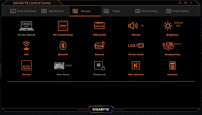202x115 pixels.
Task: Toggle the WiFi icon
Action: click(x=26, y=46)
